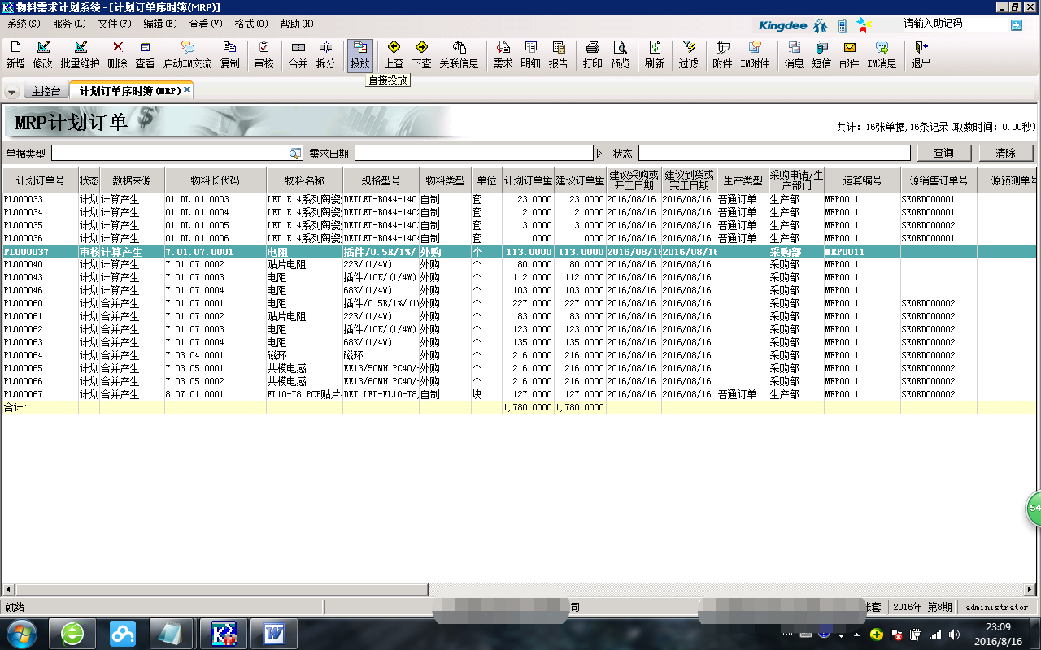Click the 拆分 (Split) toolbar icon
1041x650 pixels.
[325, 54]
